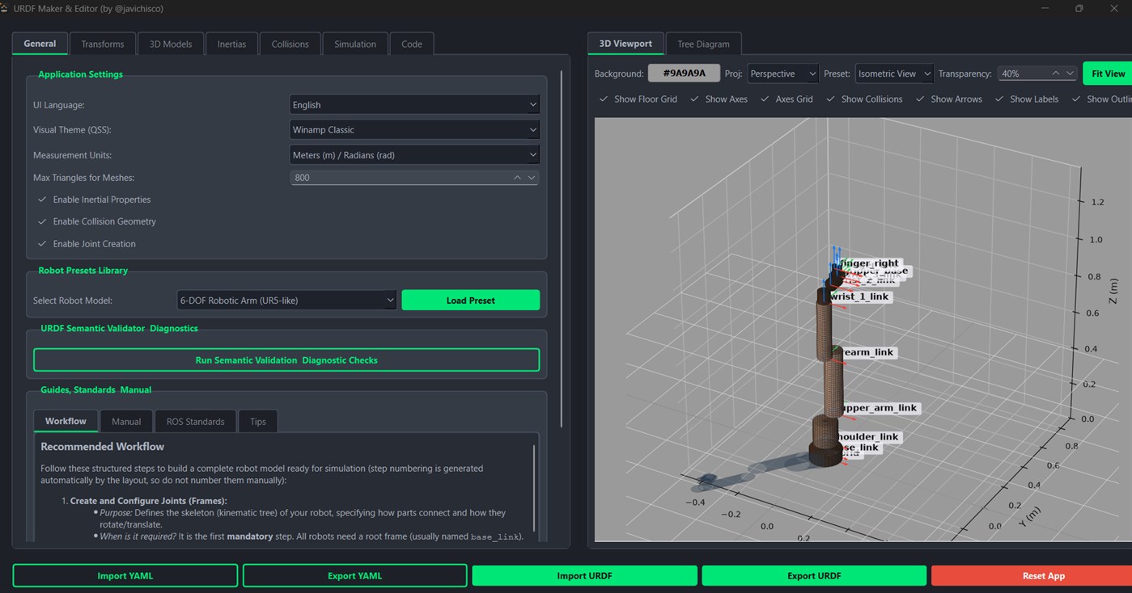Image resolution: width=1132 pixels, height=593 pixels.
Task: Click the Load Preset button
Action: coord(470,301)
